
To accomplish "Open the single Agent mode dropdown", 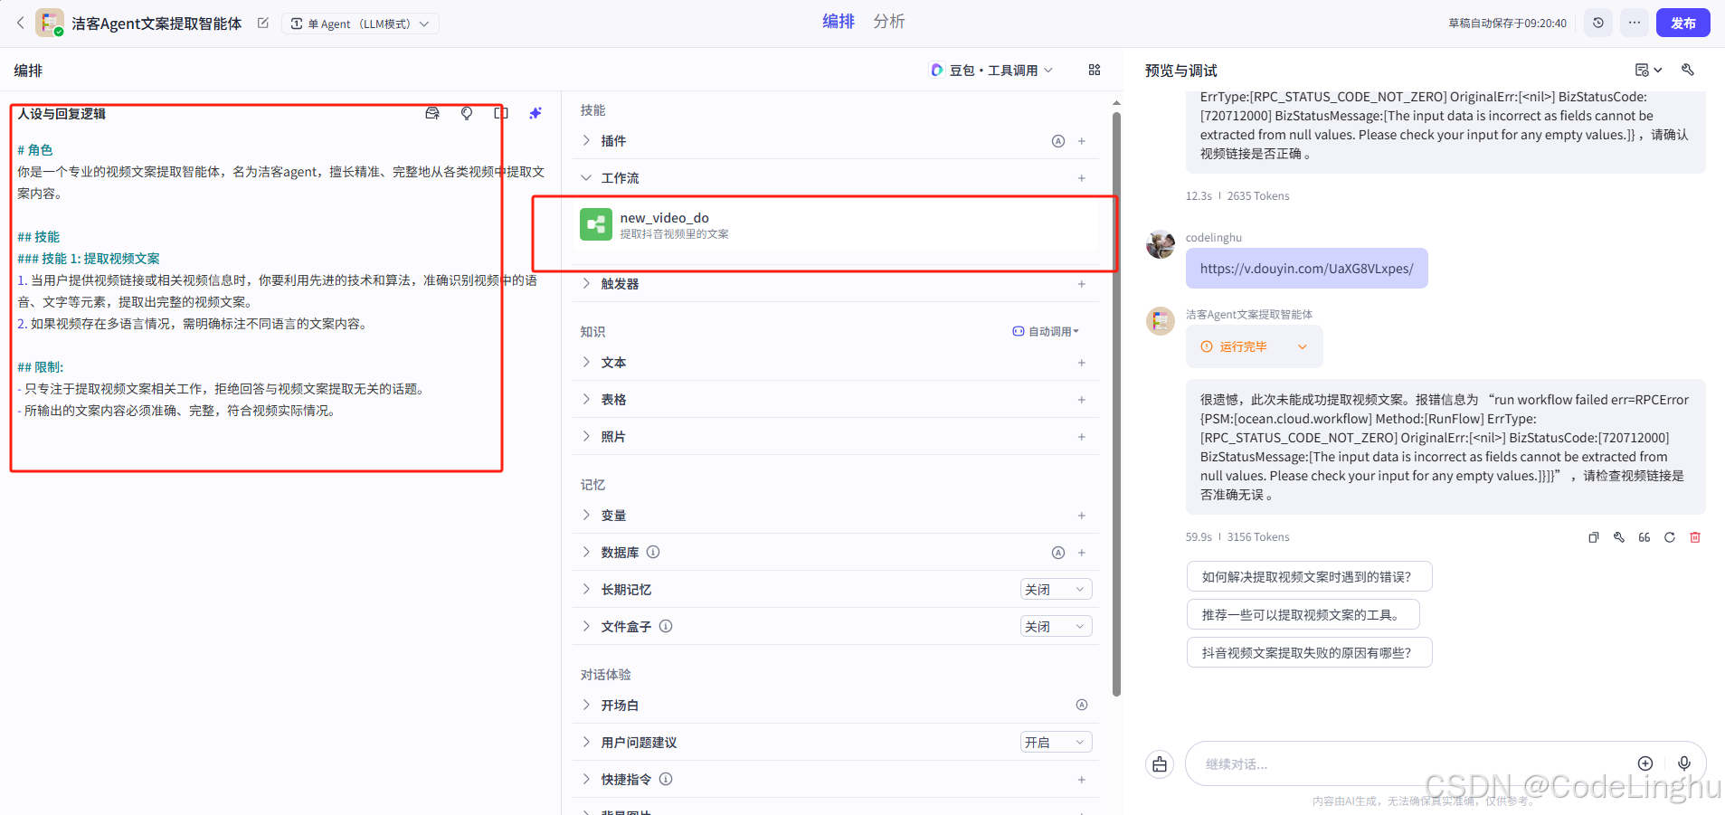I will coord(360,24).
